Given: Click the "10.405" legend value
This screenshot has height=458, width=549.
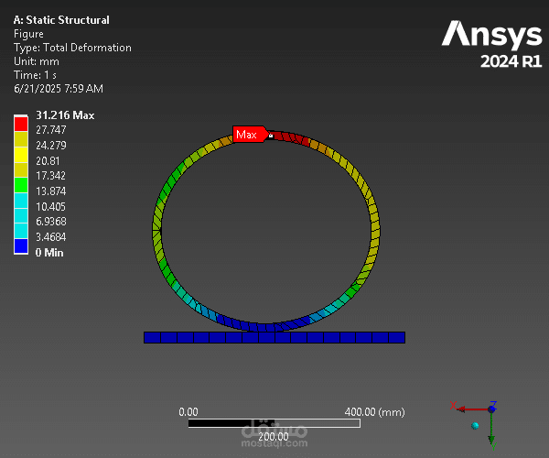Looking at the screenshot, I should click(x=50, y=207).
